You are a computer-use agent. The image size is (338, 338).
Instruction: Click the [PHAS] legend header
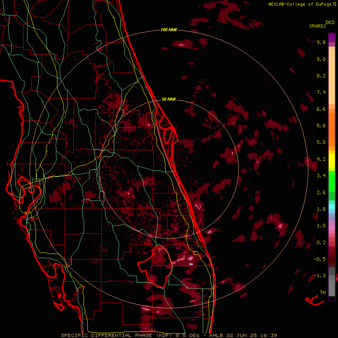coord(317,26)
